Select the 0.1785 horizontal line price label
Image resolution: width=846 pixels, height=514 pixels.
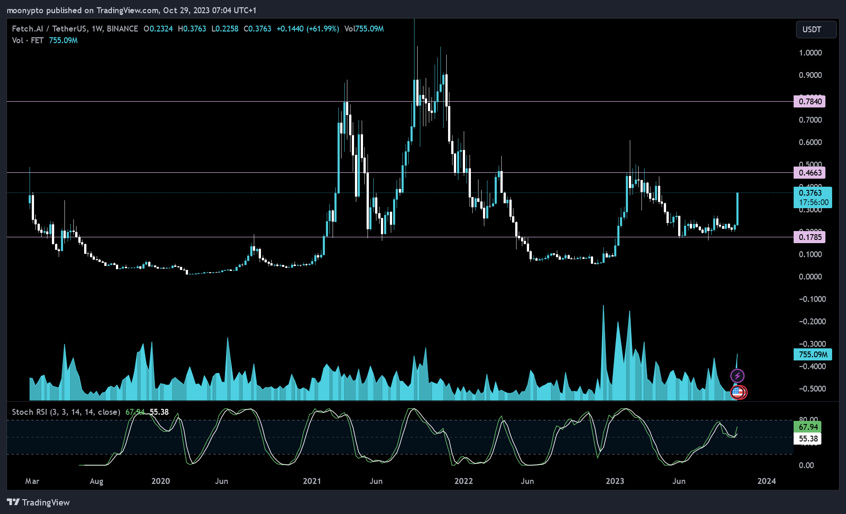810,237
